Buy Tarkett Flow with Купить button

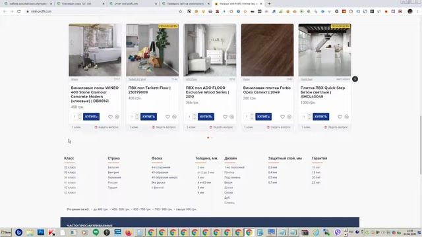(x=148, y=117)
